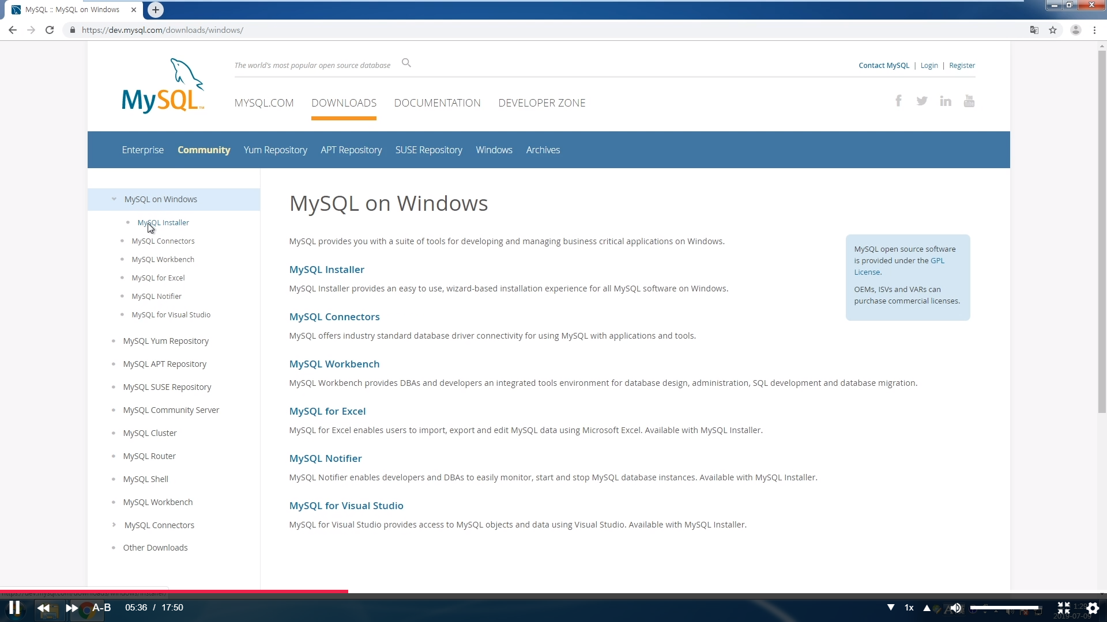
Task: Collapse the MySQL on Windows tree
Action: 114,199
